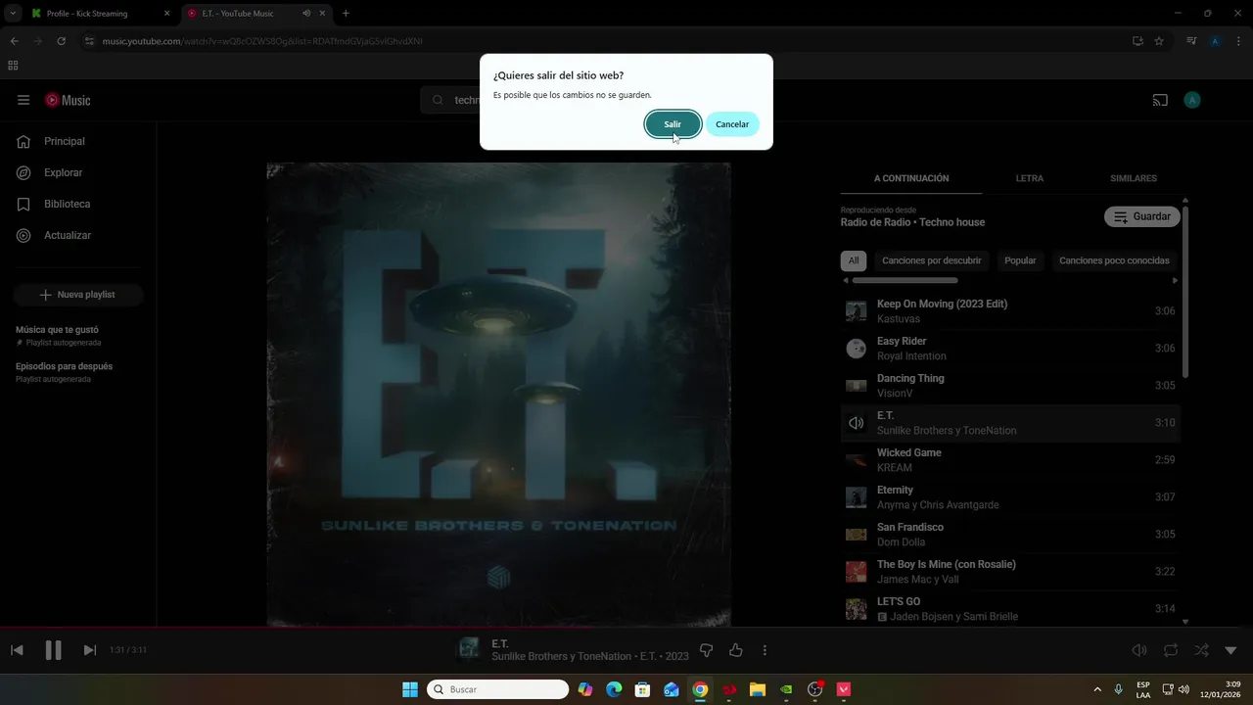Select Canciones poco conocidas filter chip
This screenshot has height=705, width=1253.
[x=1114, y=260]
